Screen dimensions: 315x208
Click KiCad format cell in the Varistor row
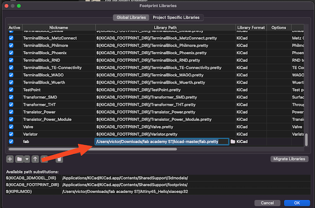click(251, 134)
